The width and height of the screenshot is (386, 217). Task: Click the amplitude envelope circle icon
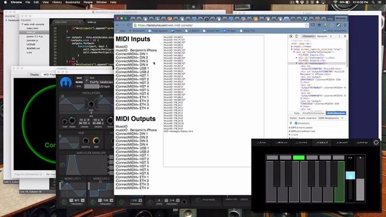[x=63, y=165]
